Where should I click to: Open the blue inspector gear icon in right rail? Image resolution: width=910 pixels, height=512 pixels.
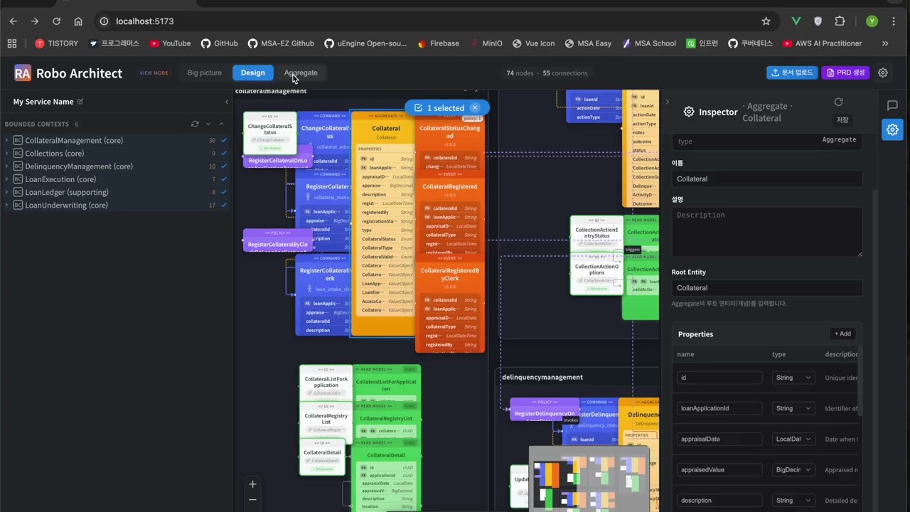tap(892, 129)
